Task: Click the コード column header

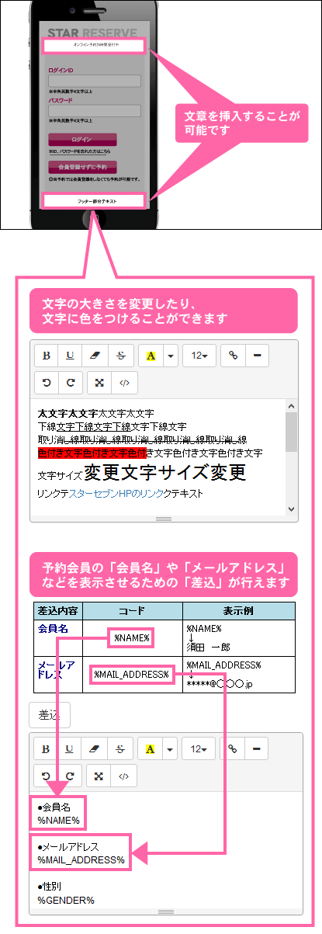Action: click(x=132, y=610)
